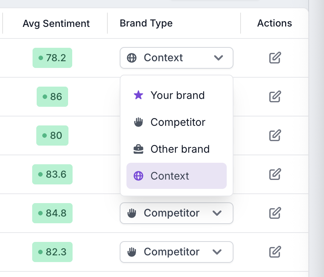Choose the highlighted Context menu option

(x=177, y=176)
